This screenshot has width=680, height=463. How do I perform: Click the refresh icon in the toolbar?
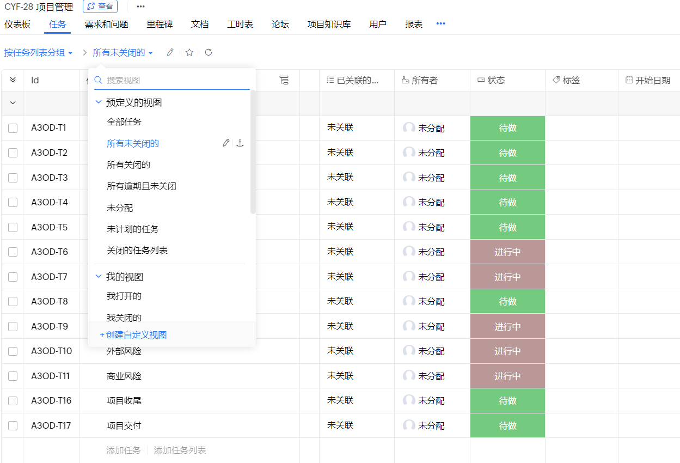[209, 52]
